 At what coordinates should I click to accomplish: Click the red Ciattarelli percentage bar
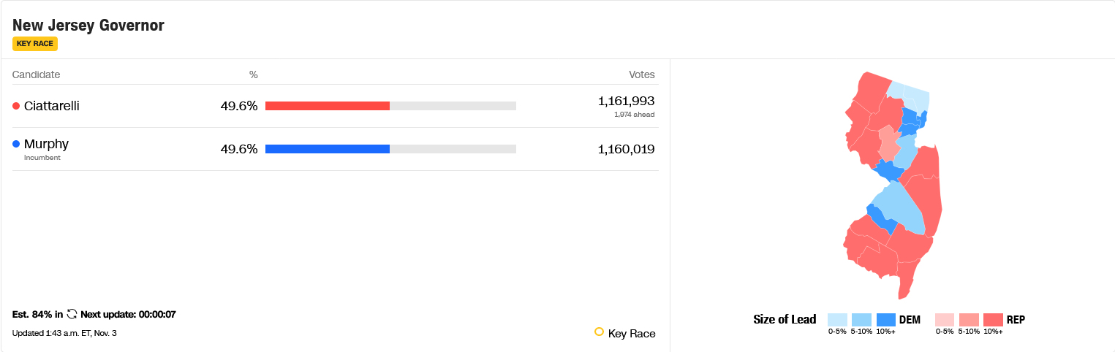pos(328,106)
